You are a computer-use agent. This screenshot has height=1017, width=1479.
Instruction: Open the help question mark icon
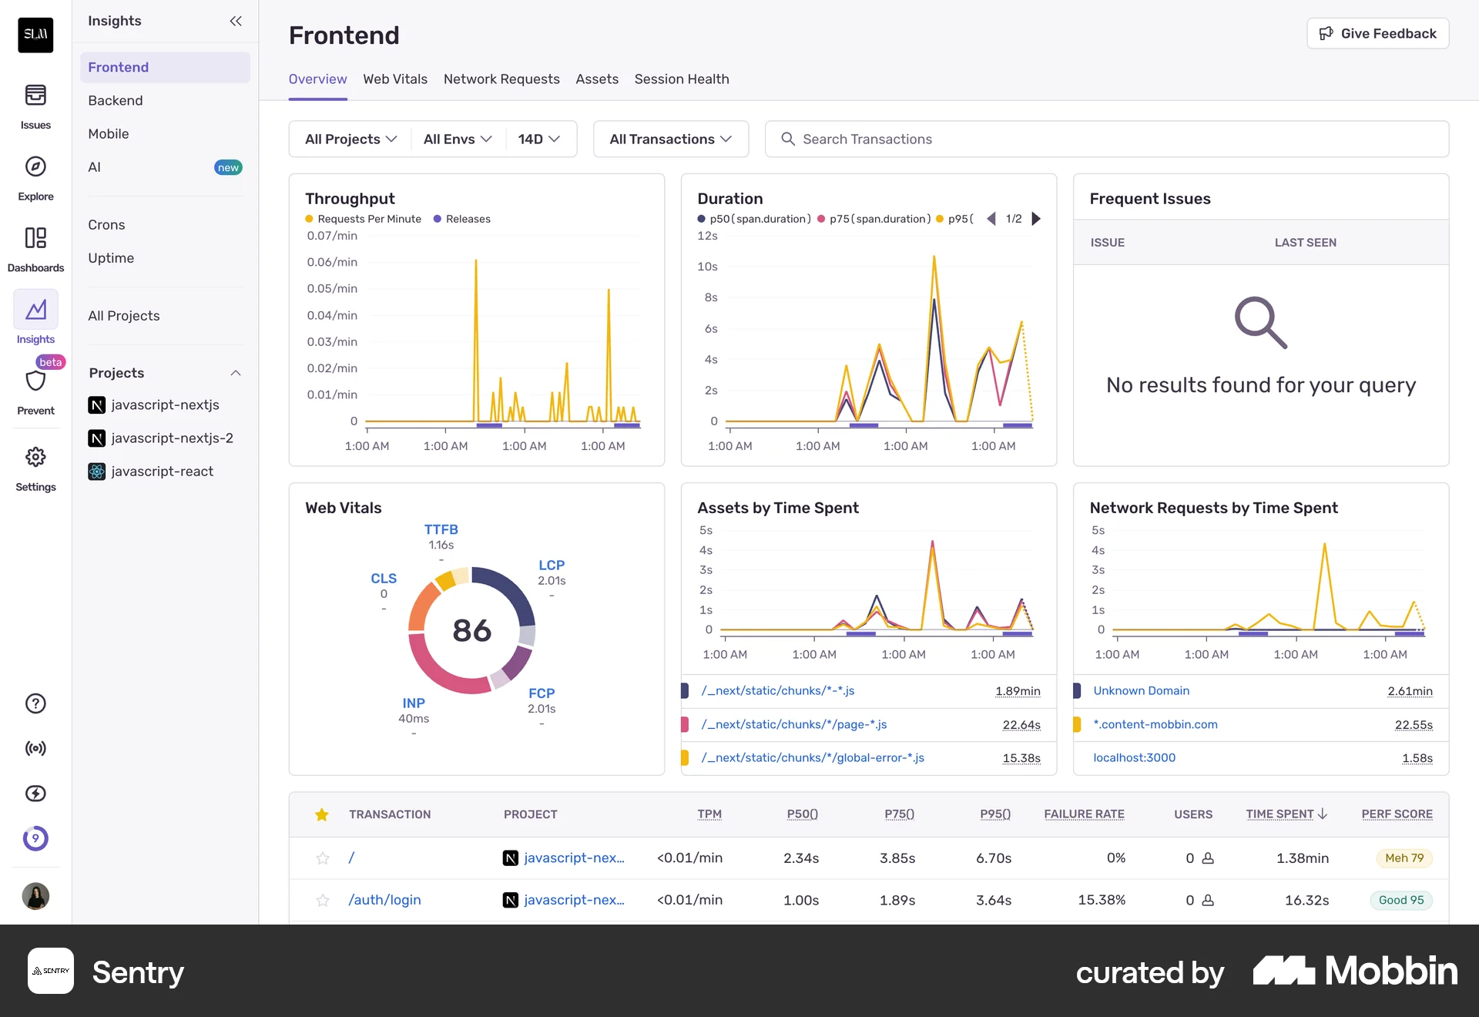pyautogui.click(x=35, y=703)
